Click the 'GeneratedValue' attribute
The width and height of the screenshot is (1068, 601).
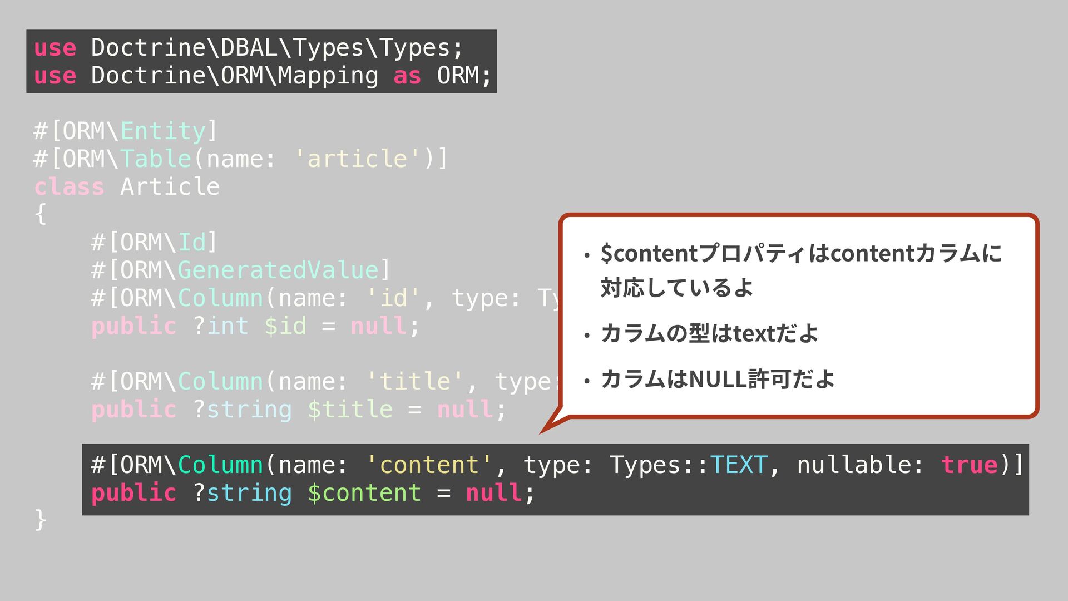click(278, 270)
